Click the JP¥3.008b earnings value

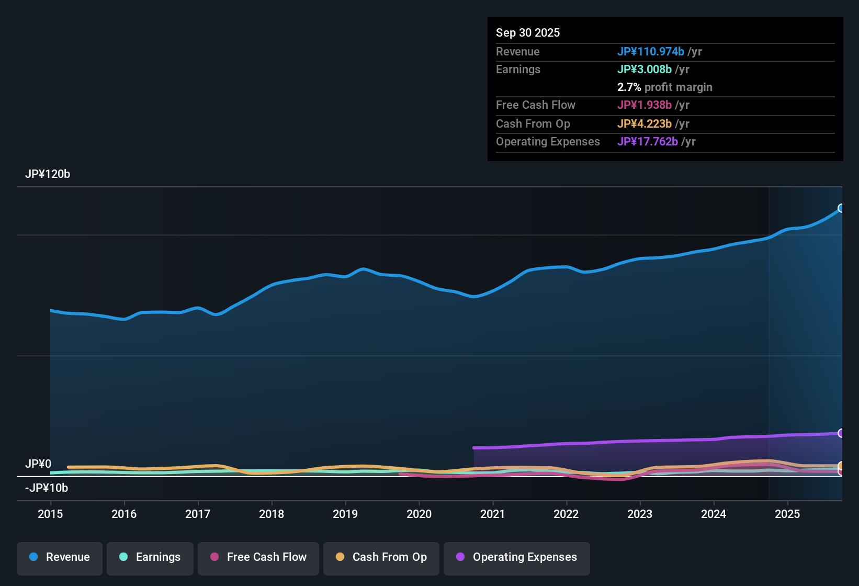click(x=645, y=69)
